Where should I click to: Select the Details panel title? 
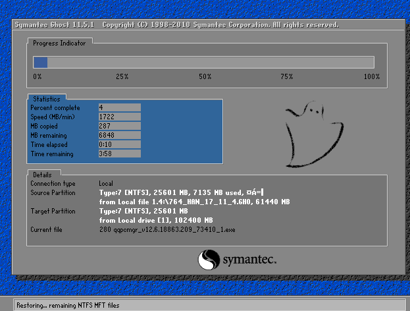pos(42,175)
